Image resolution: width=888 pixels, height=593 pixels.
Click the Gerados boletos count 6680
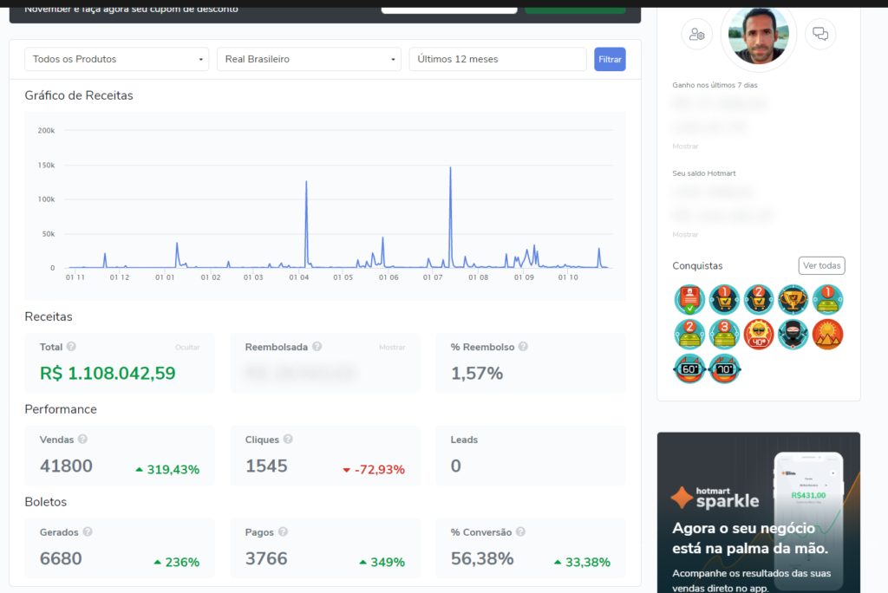[x=62, y=558]
